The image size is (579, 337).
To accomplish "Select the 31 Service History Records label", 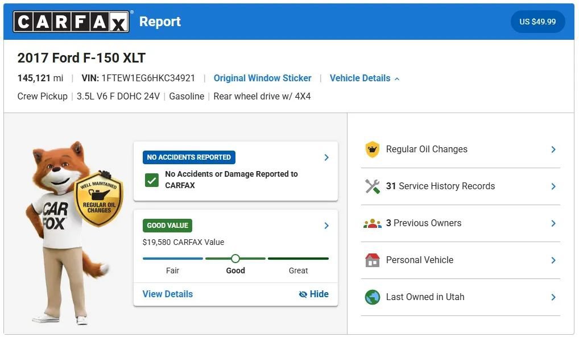I will (x=441, y=186).
